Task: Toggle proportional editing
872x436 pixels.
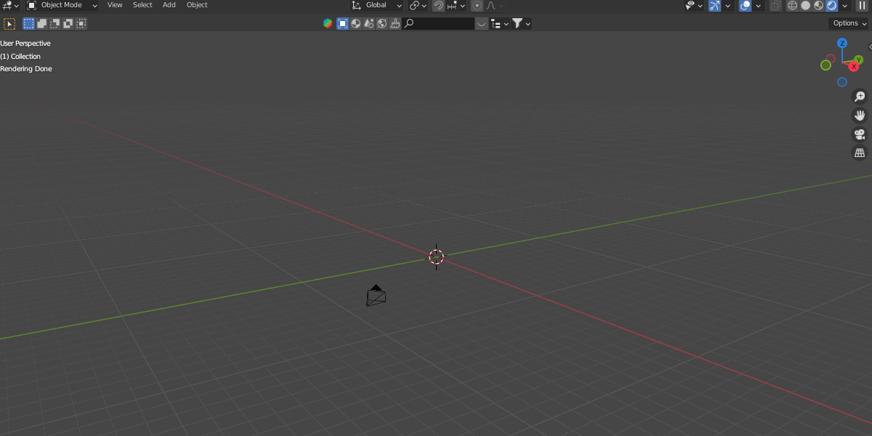Action: point(477,5)
